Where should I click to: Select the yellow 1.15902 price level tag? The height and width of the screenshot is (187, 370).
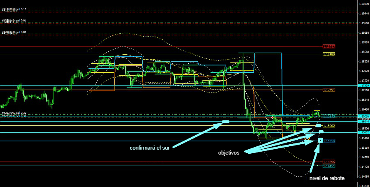(329, 126)
